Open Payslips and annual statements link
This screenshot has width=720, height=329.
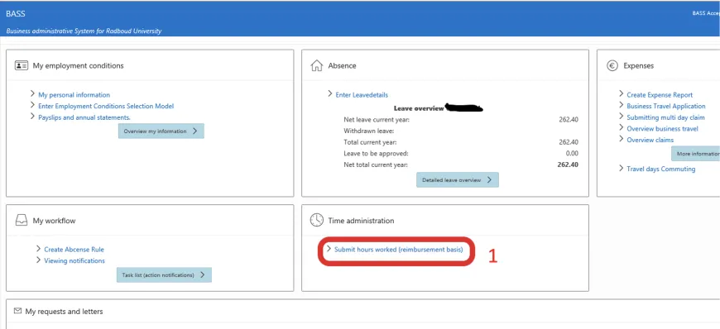[84, 117]
